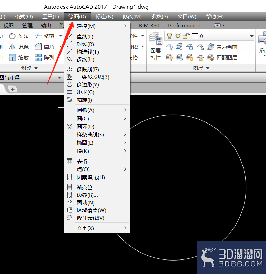Expand the Ellipse 椭圆(E) submenu
Screen dimensions: 266x274
point(97,143)
